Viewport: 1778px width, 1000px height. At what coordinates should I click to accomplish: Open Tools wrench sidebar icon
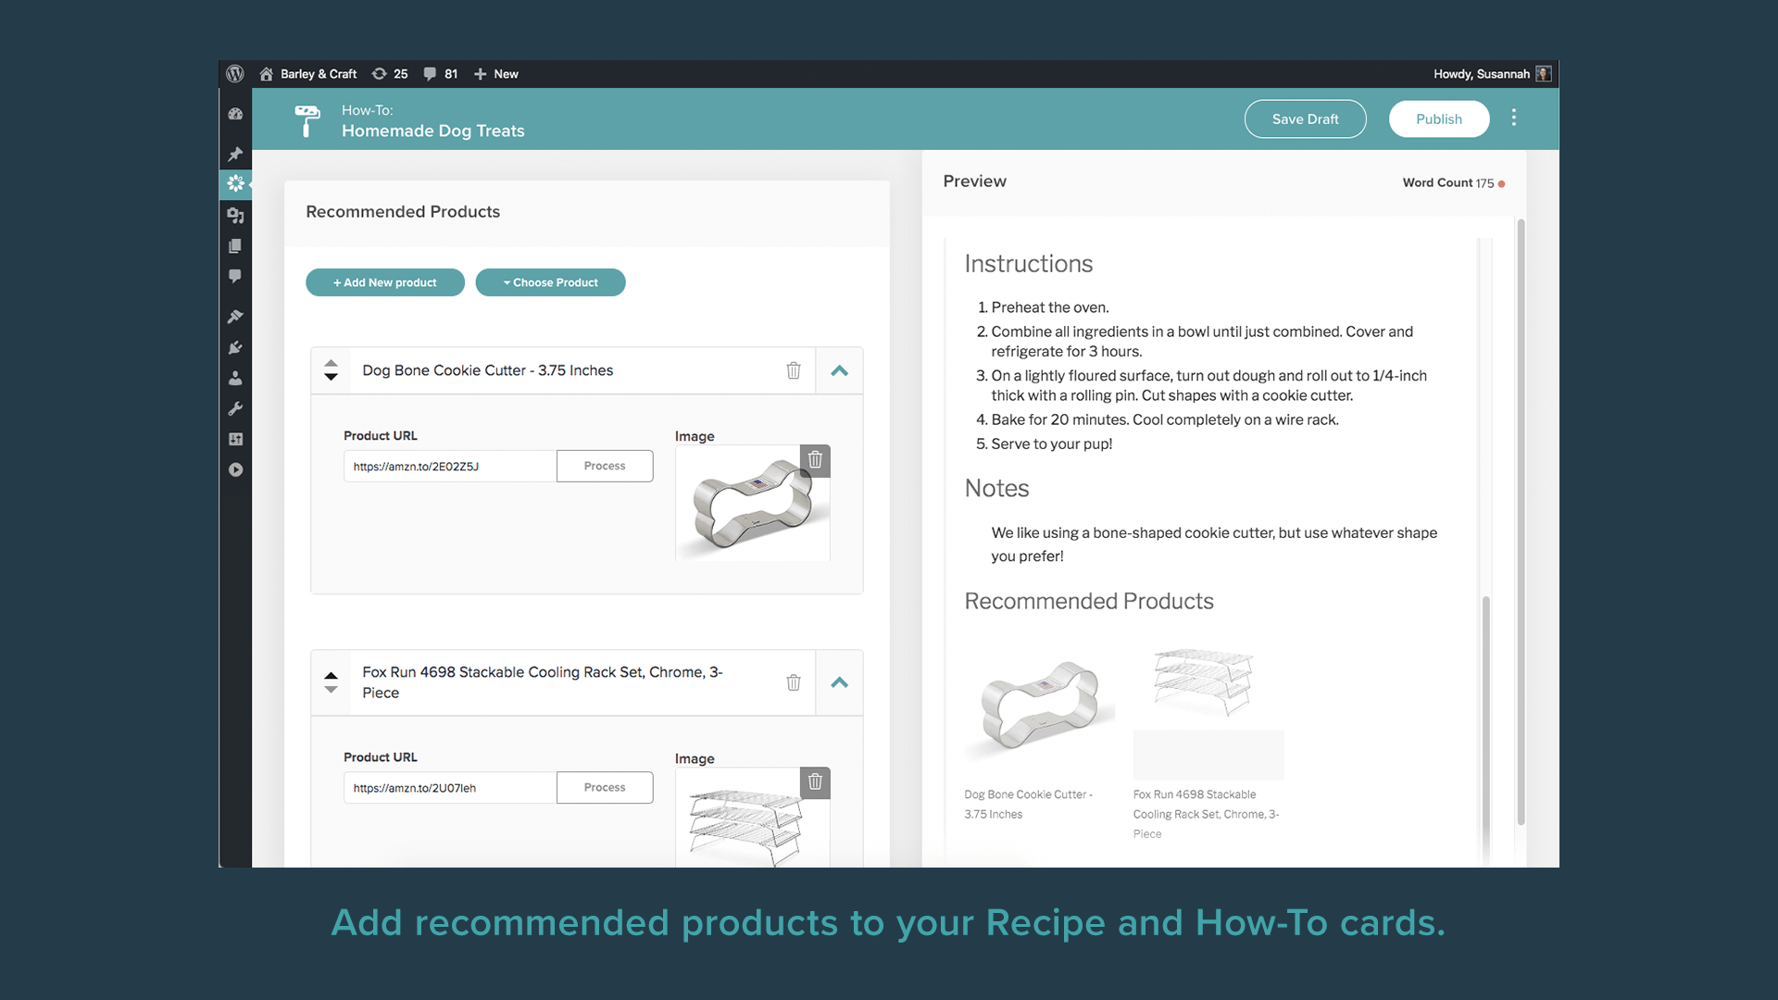point(235,408)
